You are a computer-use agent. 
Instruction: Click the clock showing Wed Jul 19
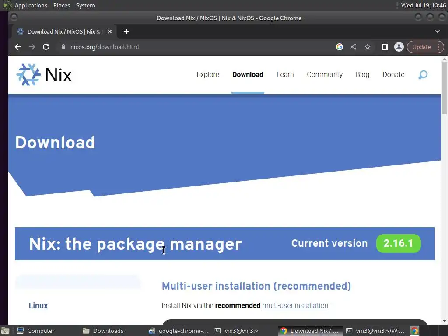[423, 5]
